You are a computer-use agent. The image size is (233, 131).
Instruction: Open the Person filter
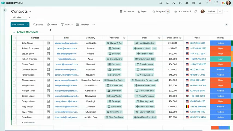pos(52,25)
